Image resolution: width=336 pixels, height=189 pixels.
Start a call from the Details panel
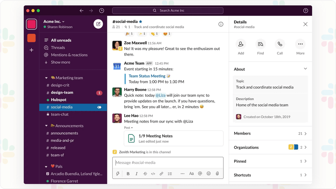click(279, 44)
